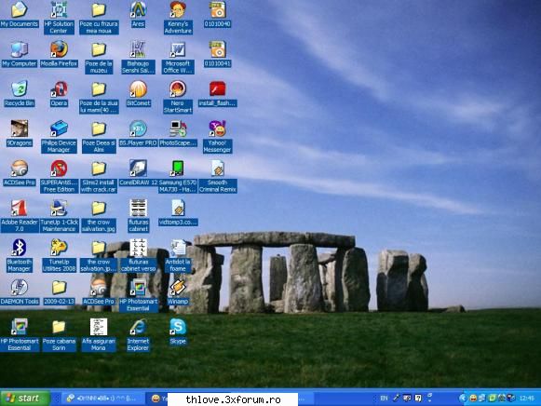The height and width of the screenshot is (406, 541).
Task: Open the Windows start menu
Action: (25, 398)
